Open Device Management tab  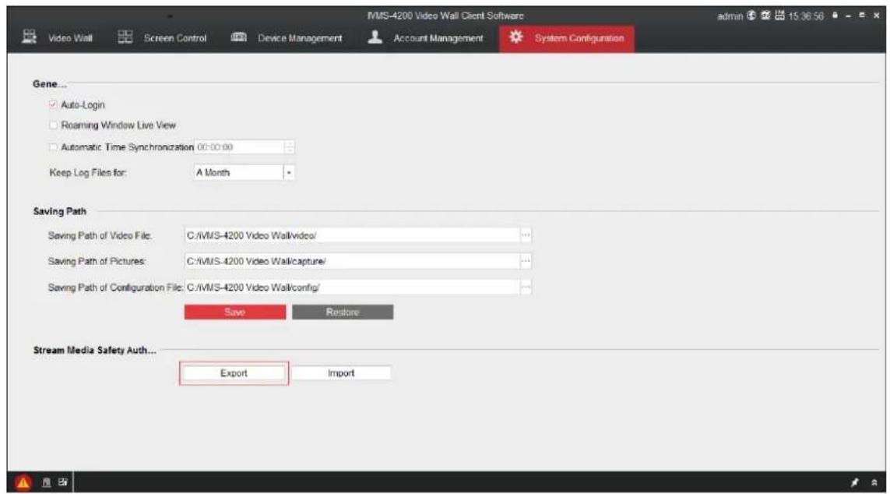(x=287, y=38)
